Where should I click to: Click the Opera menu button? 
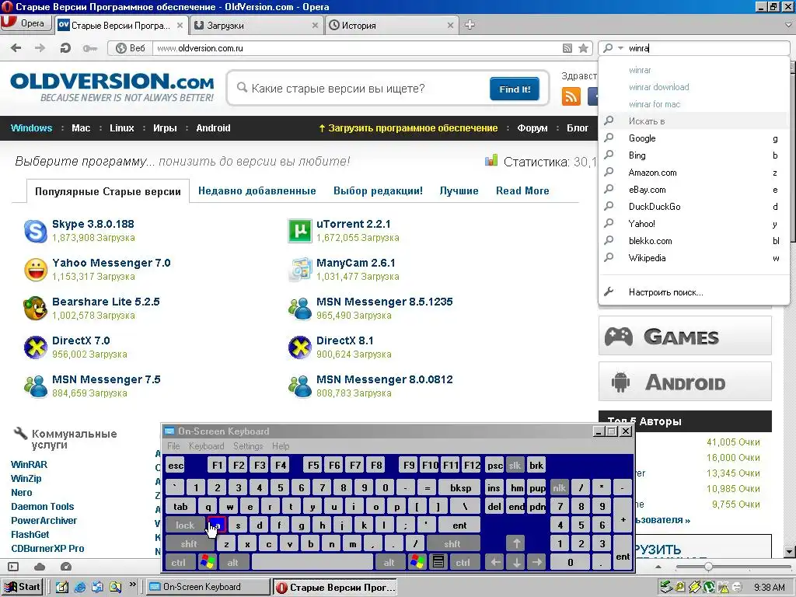coord(26,24)
